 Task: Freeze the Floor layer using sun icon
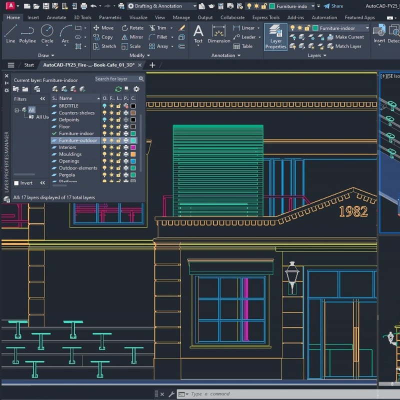coord(111,127)
